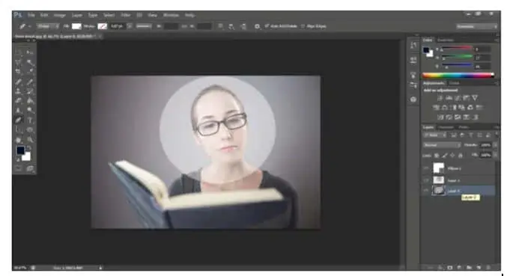
Task: Click the Fill color swatch in the options bar
Action: (x=76, y=26)
